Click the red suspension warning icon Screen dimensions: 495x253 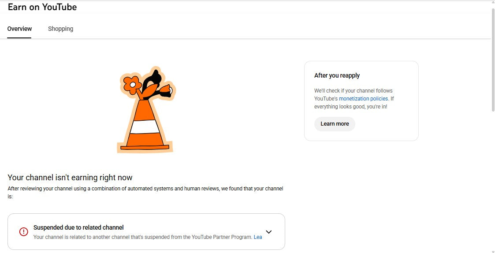click(x=23, y=231)
